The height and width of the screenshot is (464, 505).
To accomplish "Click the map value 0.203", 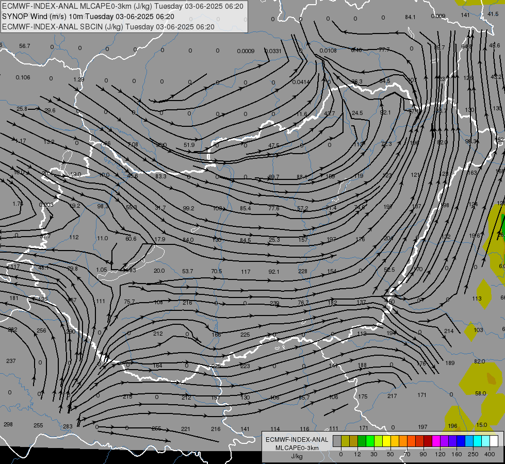I will [46, 205].
